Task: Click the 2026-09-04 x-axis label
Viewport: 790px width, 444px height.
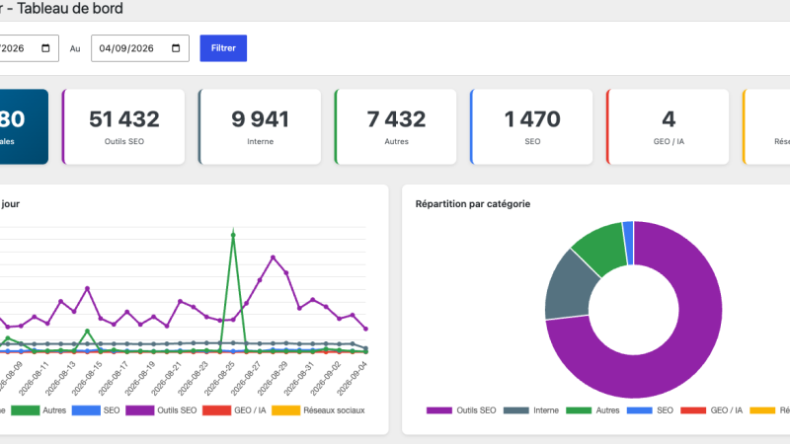Action: 353,378
